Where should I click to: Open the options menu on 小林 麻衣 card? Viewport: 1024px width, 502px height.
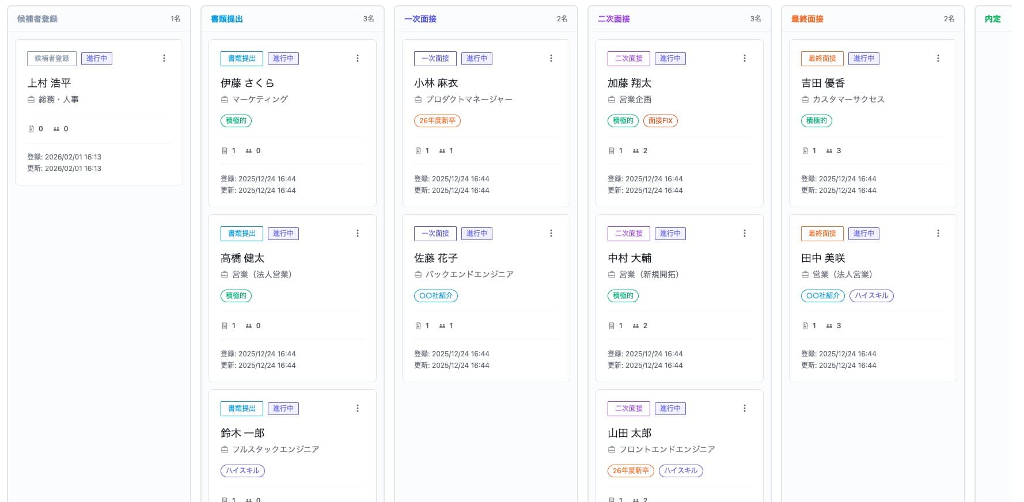coord(551,58)
